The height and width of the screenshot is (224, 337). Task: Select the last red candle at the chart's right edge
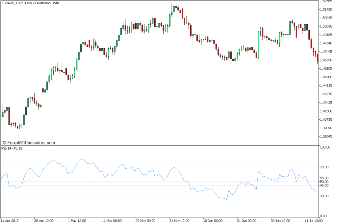pos(318,58)
